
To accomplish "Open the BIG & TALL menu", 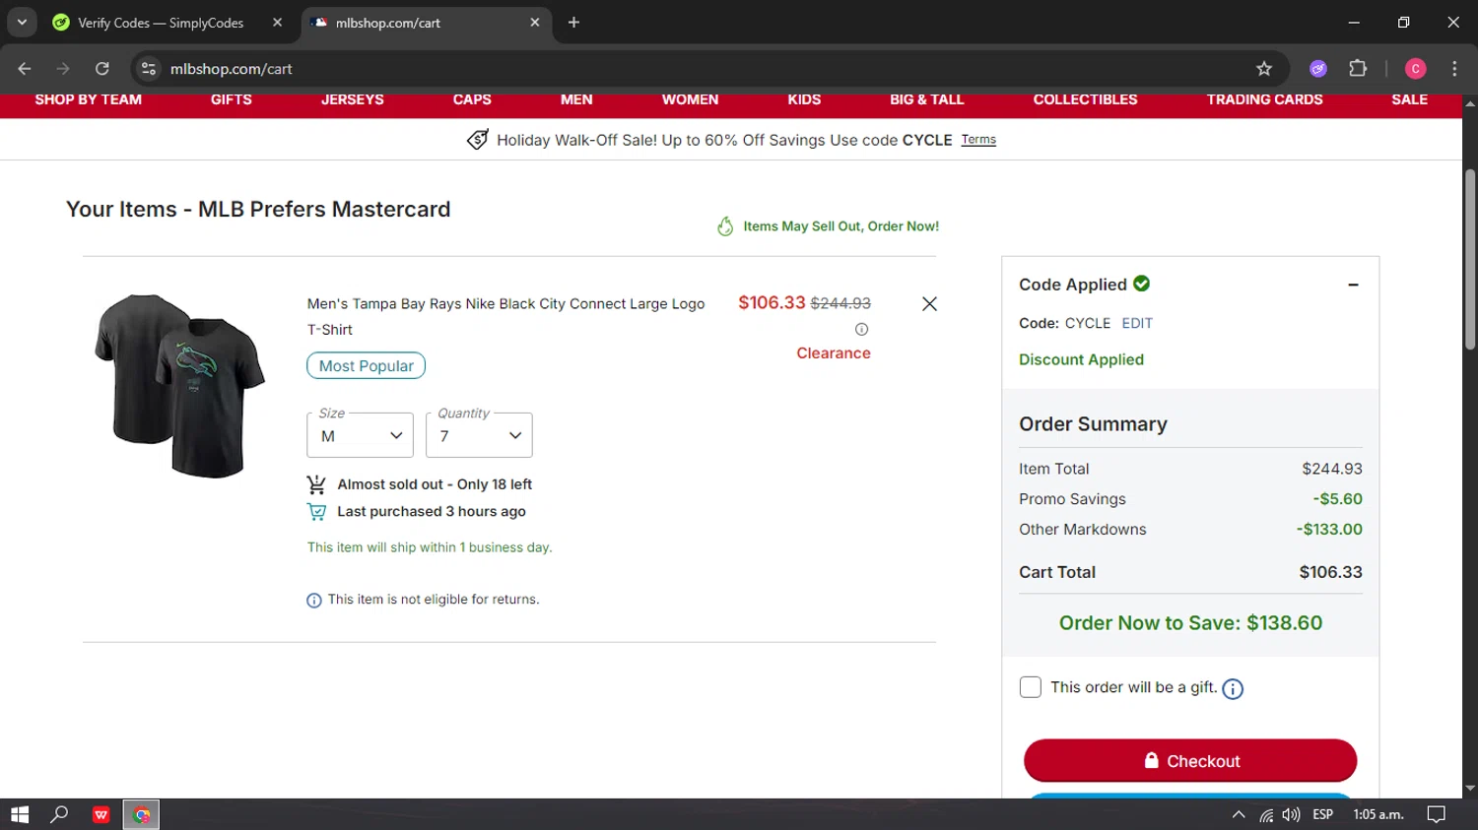I will tap(927, 99).
